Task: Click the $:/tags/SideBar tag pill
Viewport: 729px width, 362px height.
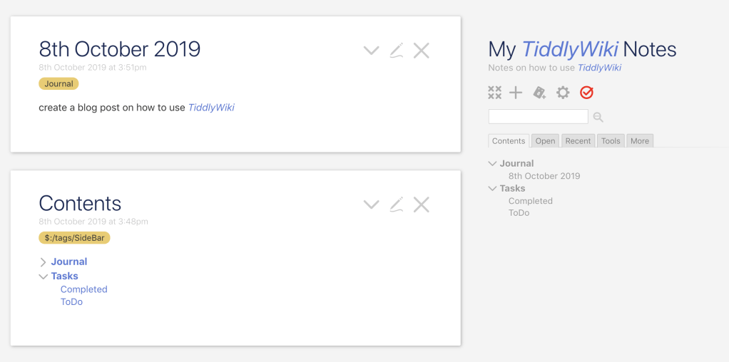Action: (74, 238)
